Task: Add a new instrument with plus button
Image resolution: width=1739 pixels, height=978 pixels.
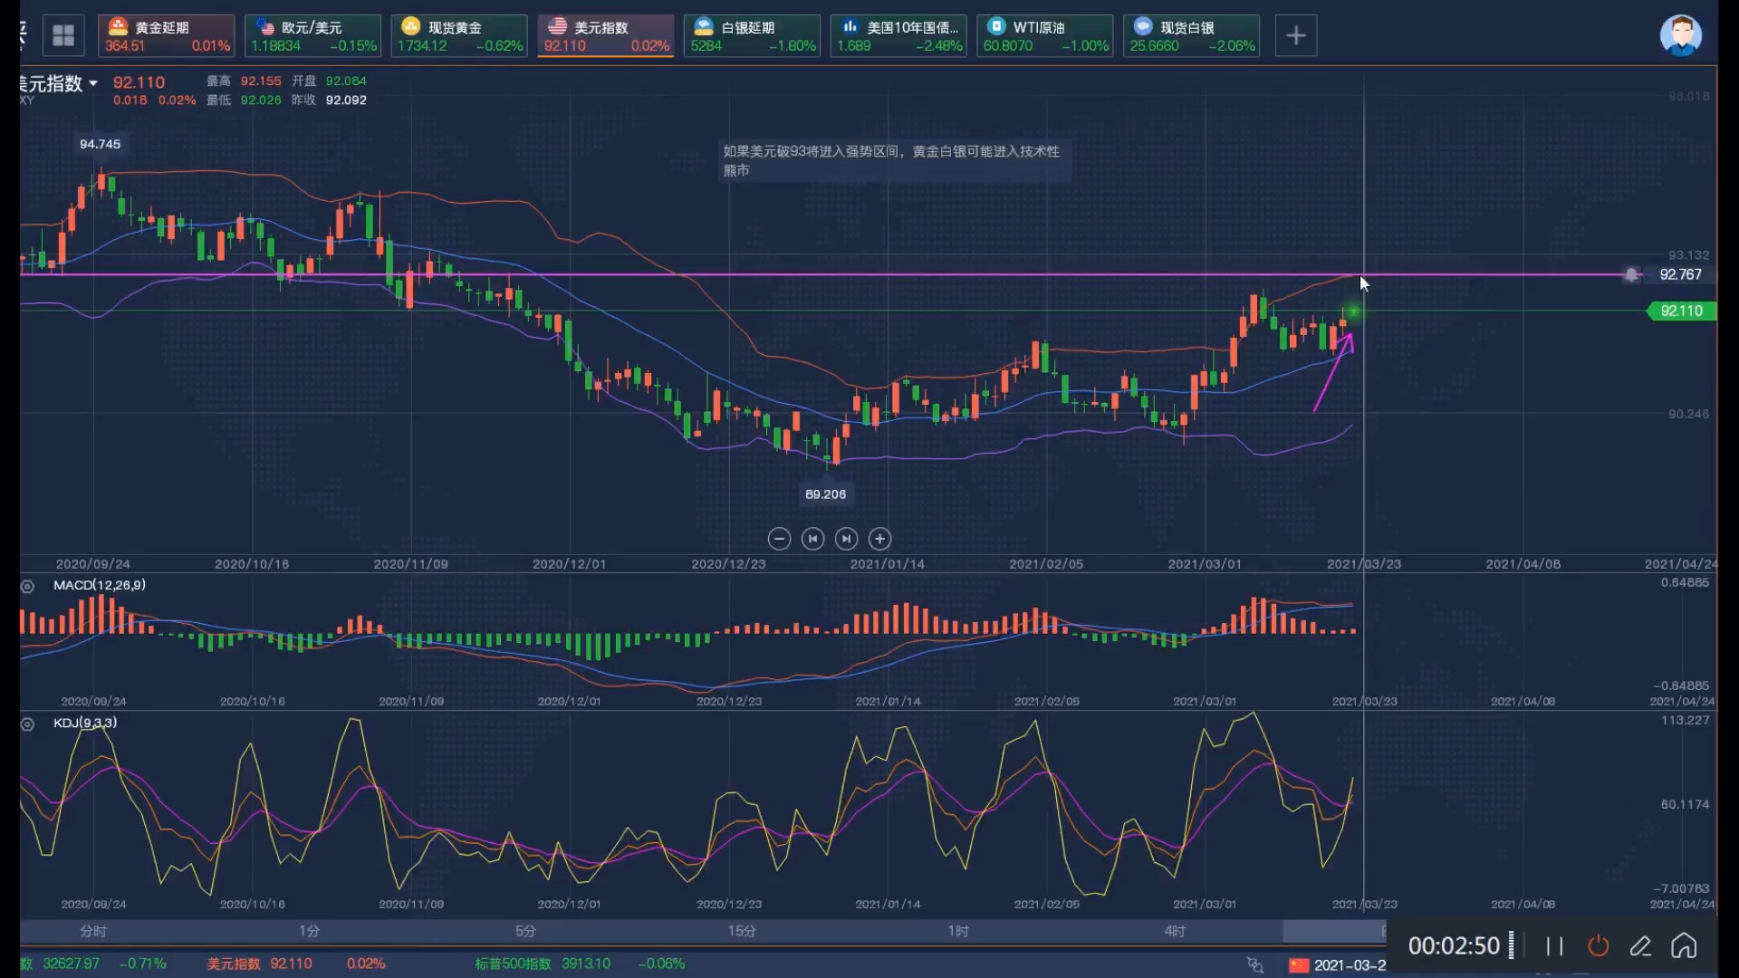Action: tap(1296, 35)
